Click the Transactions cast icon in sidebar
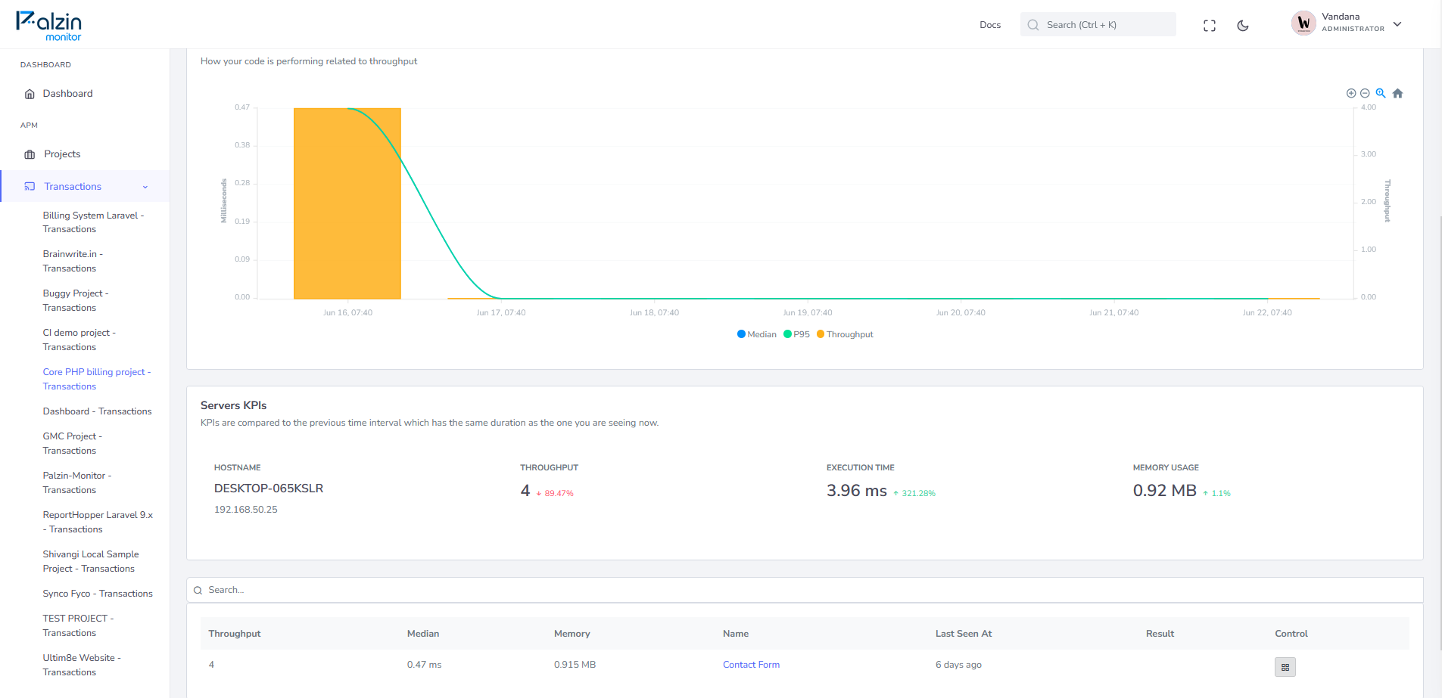This screenshot has height=698, width=1442. pos(30,186)
